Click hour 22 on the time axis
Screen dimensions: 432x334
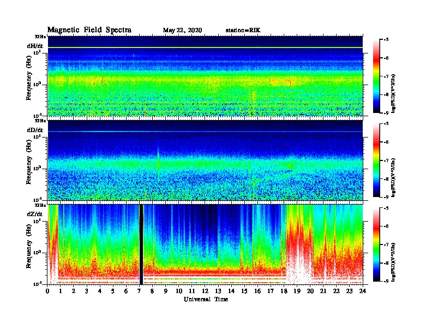click(x=337, y=291)
